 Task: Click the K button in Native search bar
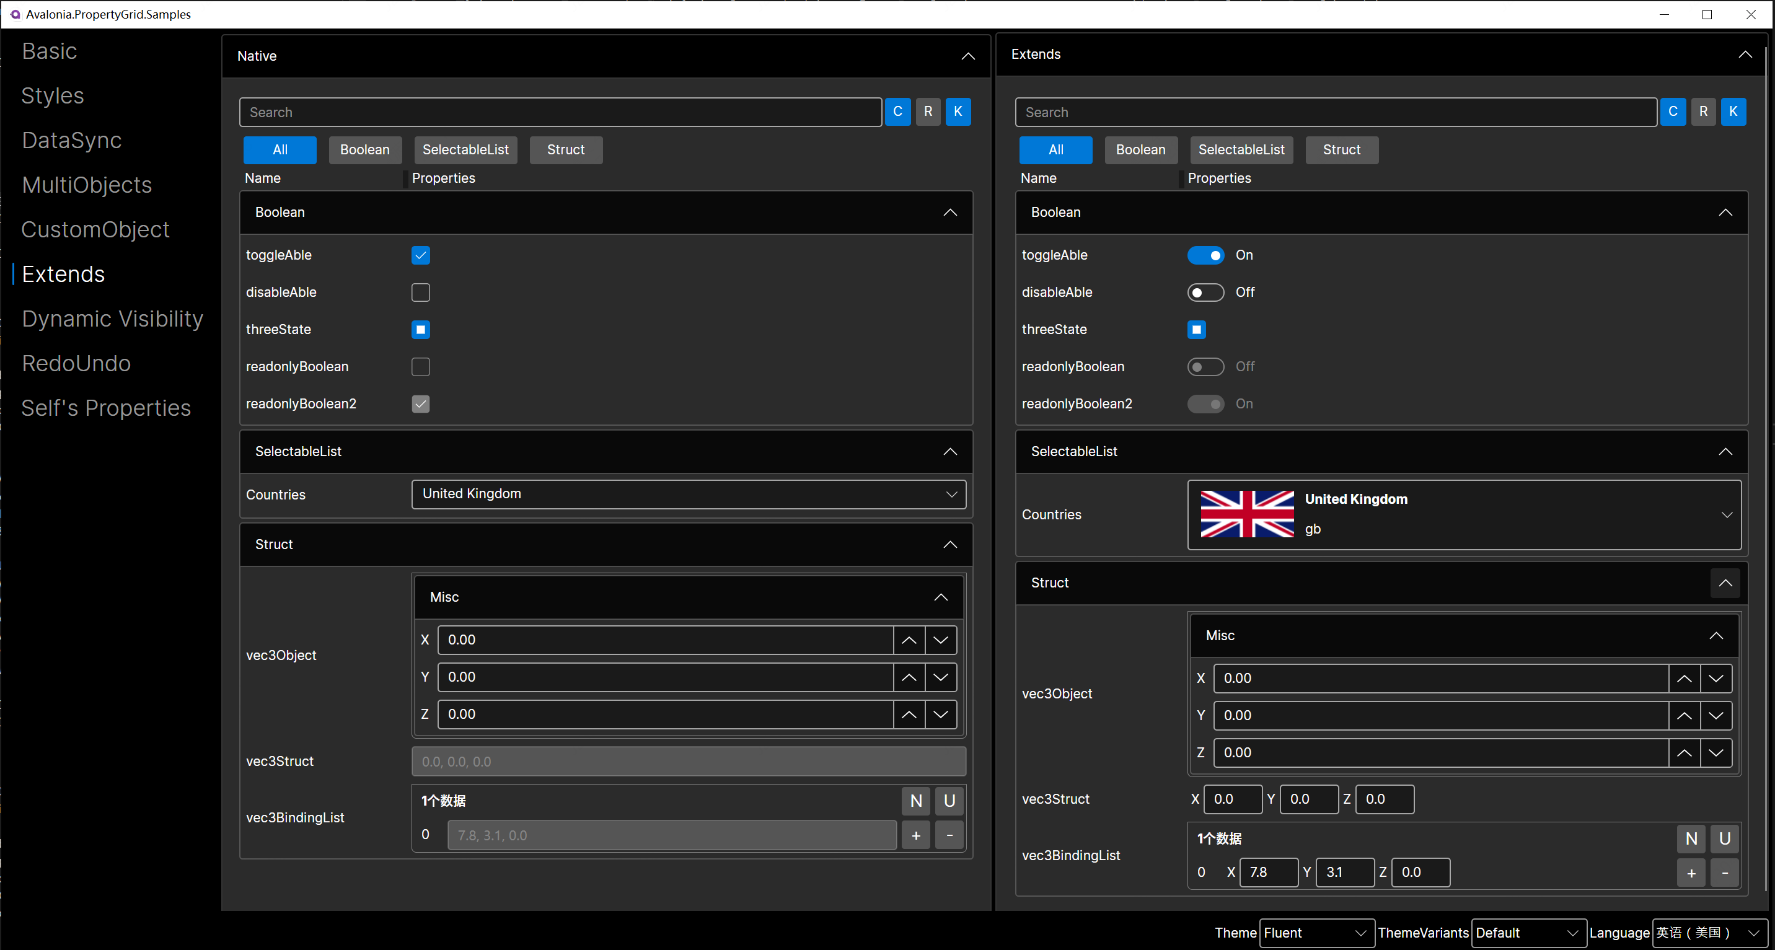tap(958, 112)
